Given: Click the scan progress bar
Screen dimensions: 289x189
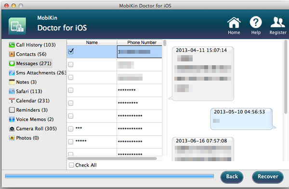Looking at the screenshot, I should coord(109,177).
